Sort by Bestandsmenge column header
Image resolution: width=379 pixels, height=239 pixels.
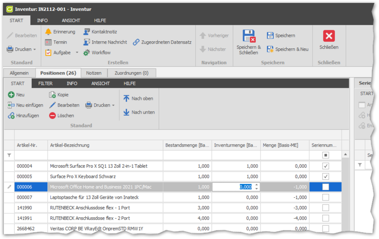[187, 145]
